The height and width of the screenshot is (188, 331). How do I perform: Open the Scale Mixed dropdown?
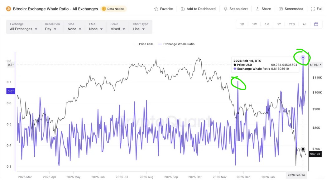click(x=118, y=29)
